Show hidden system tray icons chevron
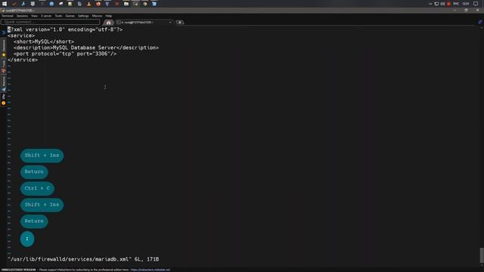The image size is (484, 272). coord(430,4)
